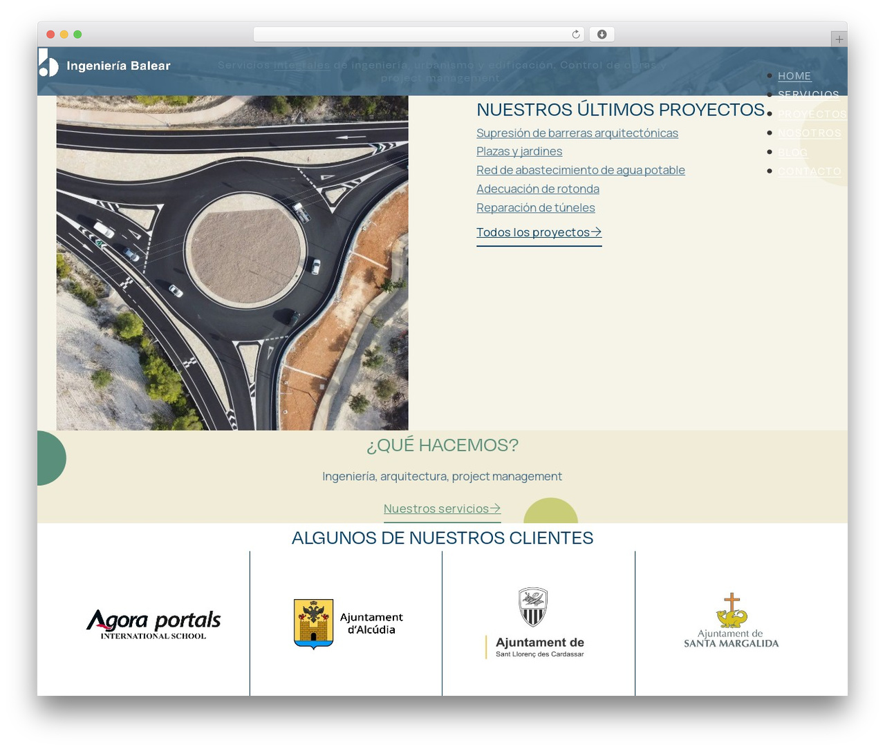Click the text 'Ingeniería, arquitectura, project management'
The image size is (885, 749).
442,476
